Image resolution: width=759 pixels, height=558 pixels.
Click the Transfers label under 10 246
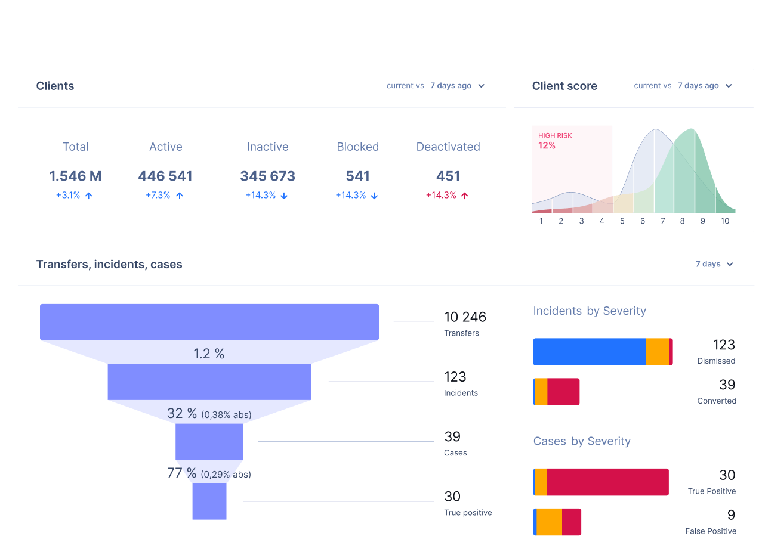point(462,333)
